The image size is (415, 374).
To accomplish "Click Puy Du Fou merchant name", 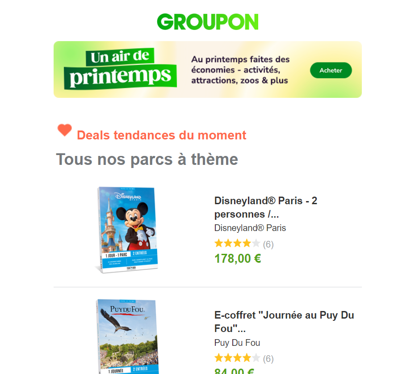I will click(x=237, y=343).
